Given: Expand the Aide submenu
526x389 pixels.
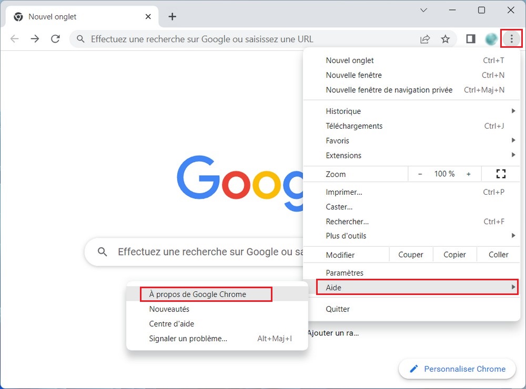Looking at the screenshot, I should tap(417, 288).
